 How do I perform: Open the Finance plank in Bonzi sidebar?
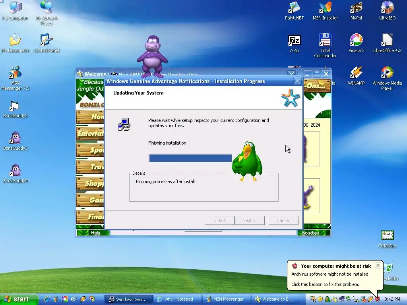[x=90, y=216]
